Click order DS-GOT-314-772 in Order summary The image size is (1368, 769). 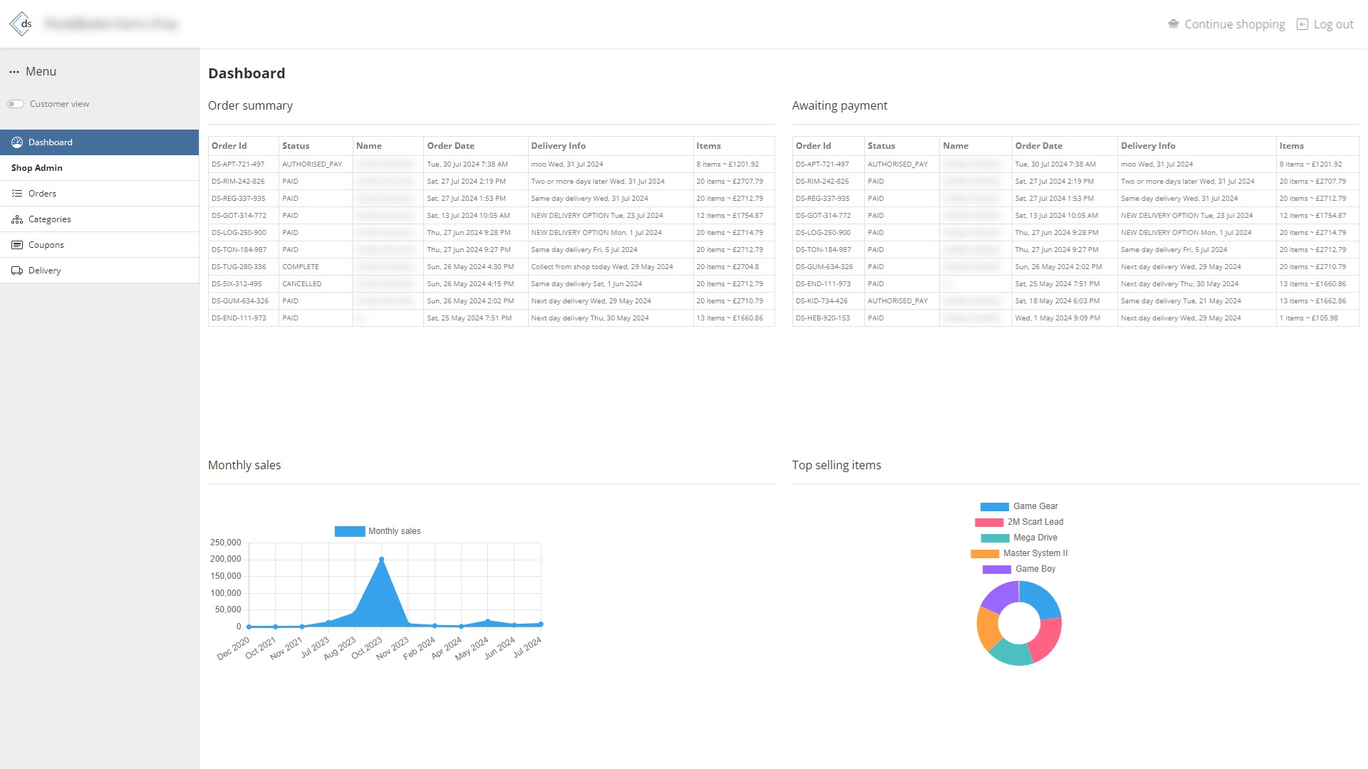[239, 216]
